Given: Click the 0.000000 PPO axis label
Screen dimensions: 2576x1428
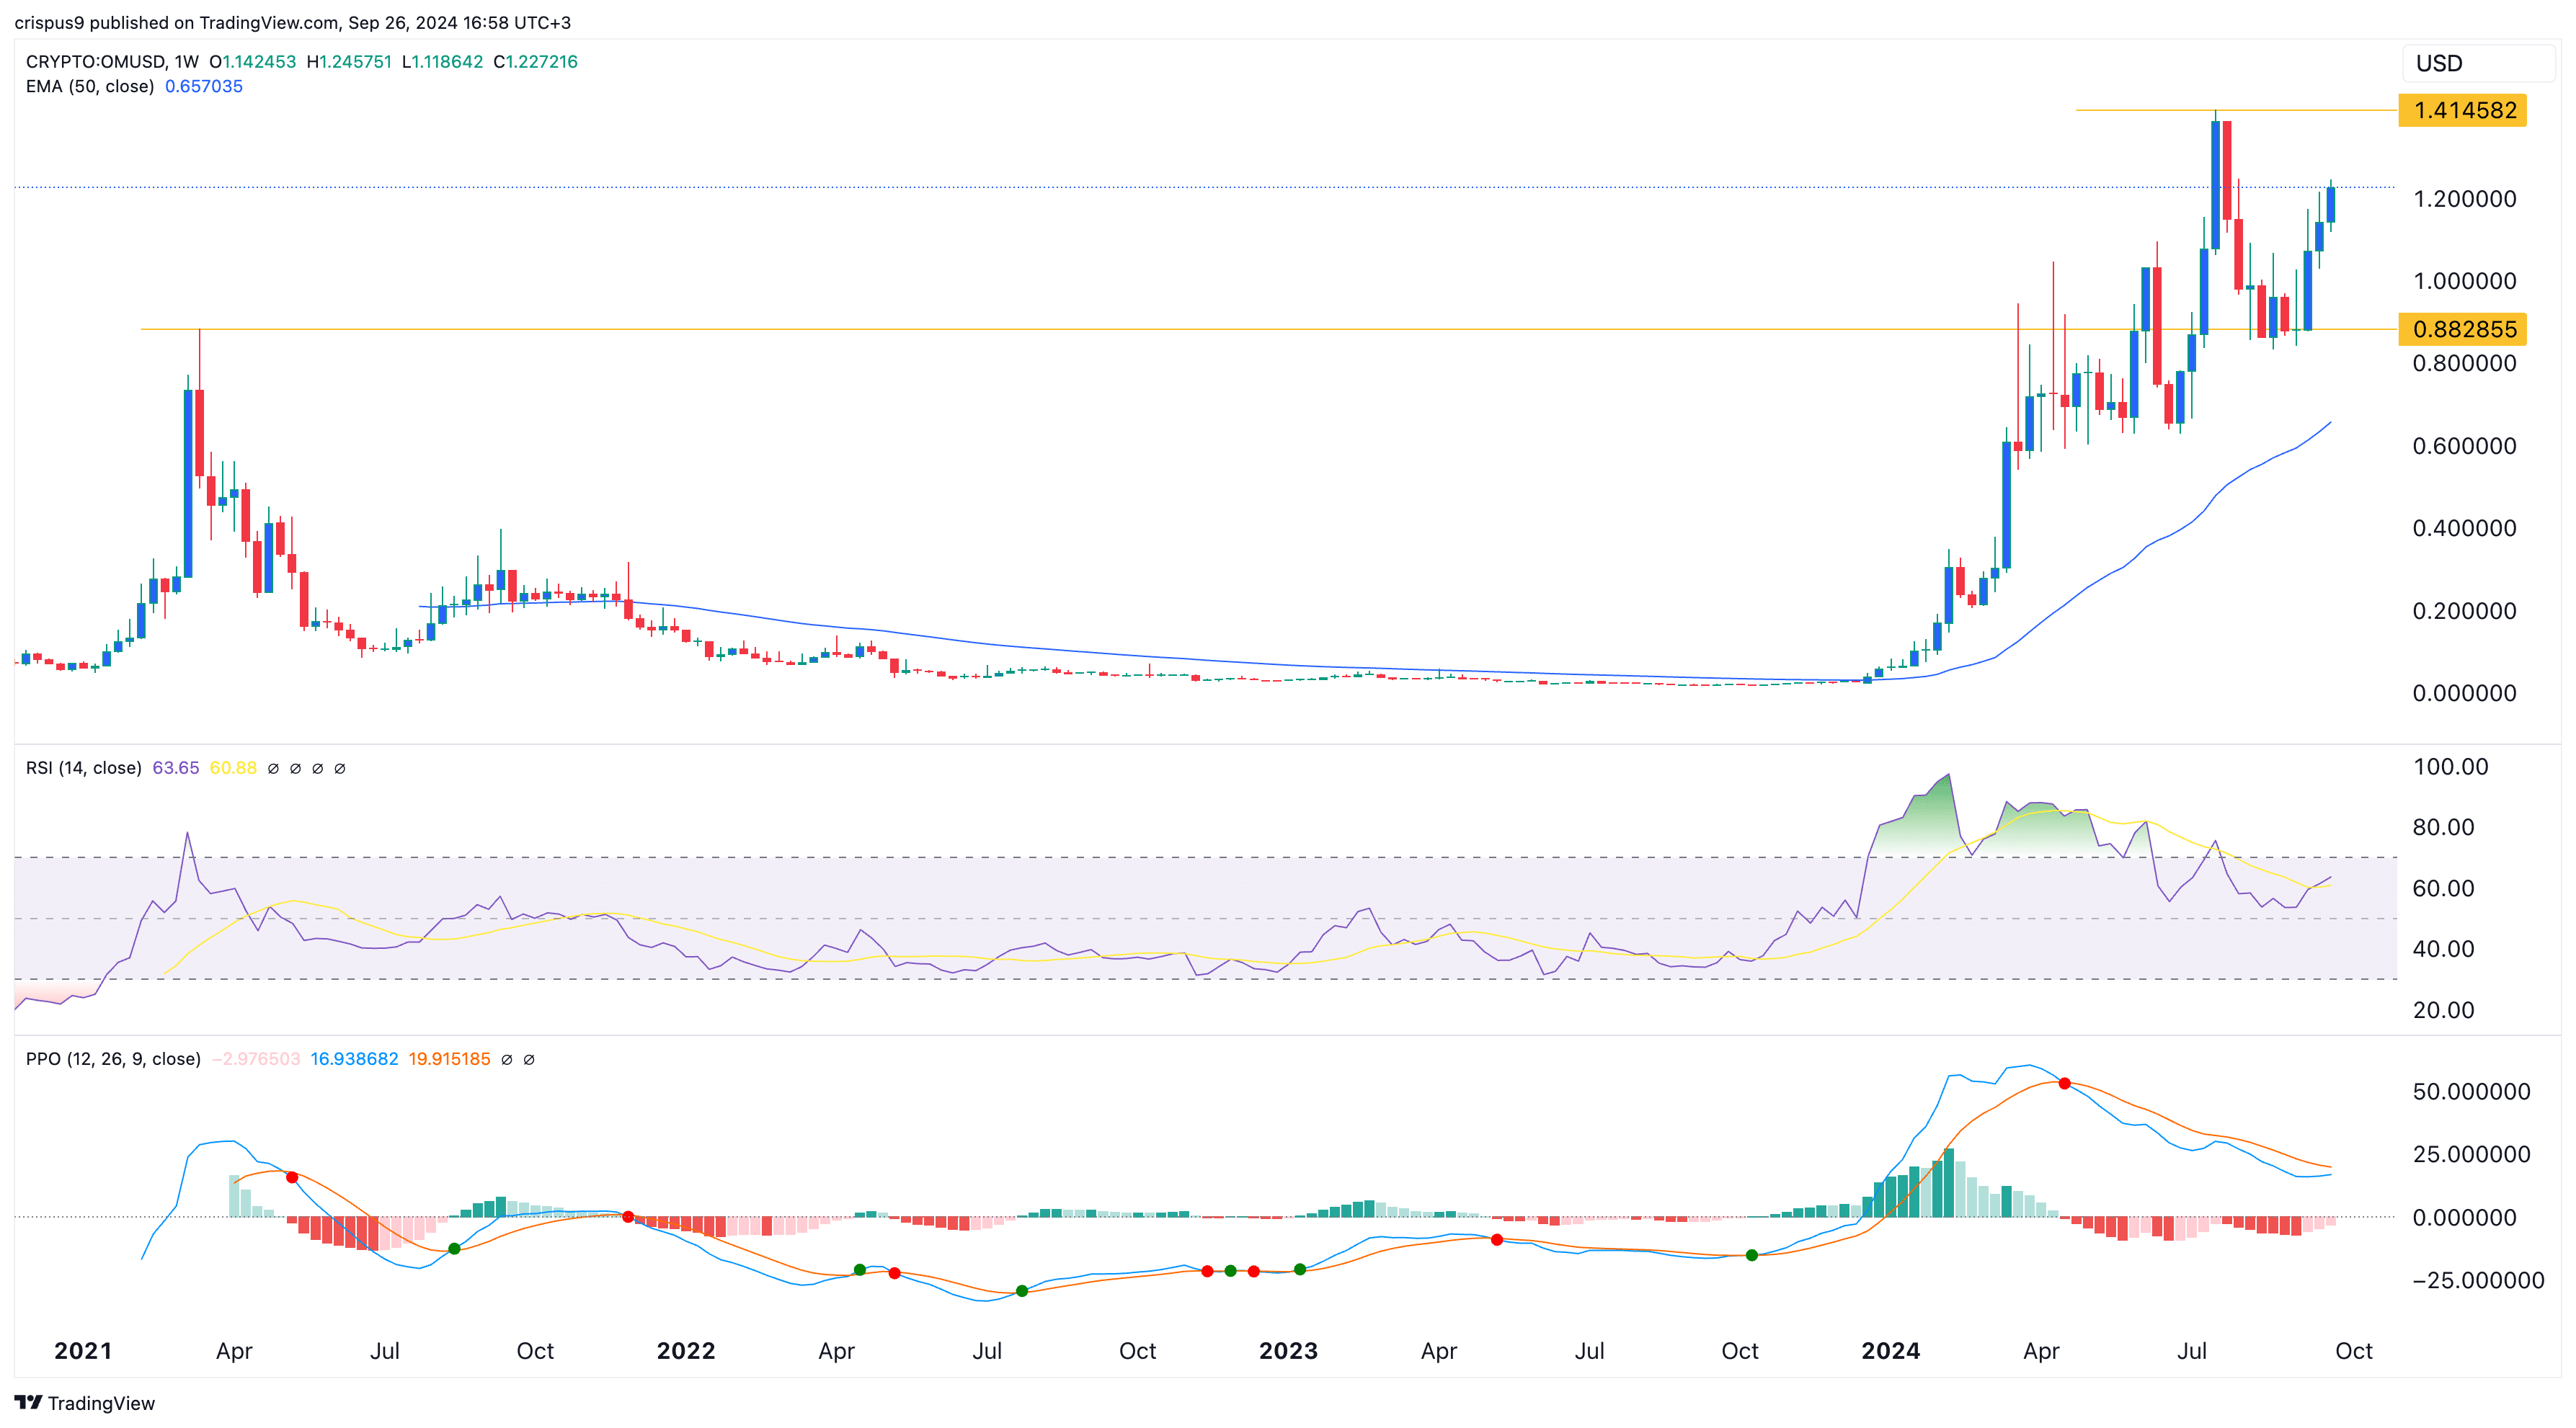Looking at the screenshot, I should 2465,1217.
